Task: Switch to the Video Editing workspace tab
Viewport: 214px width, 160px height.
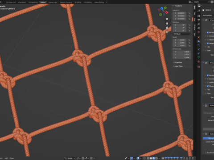Action: coord(99,2)
